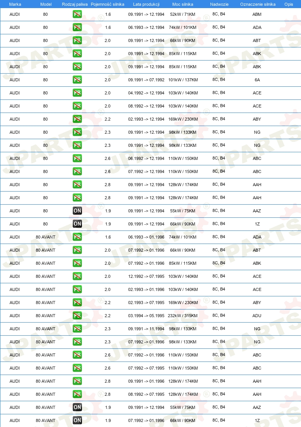Click petrol icon in ABC 07.1992 -> 12.1994 row

tap(77, 171)
